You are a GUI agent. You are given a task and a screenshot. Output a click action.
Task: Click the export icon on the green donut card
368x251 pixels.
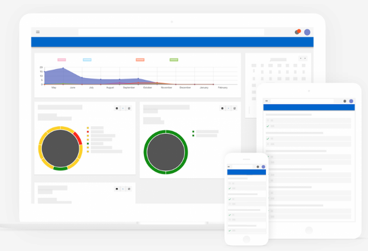coord(234,108)
